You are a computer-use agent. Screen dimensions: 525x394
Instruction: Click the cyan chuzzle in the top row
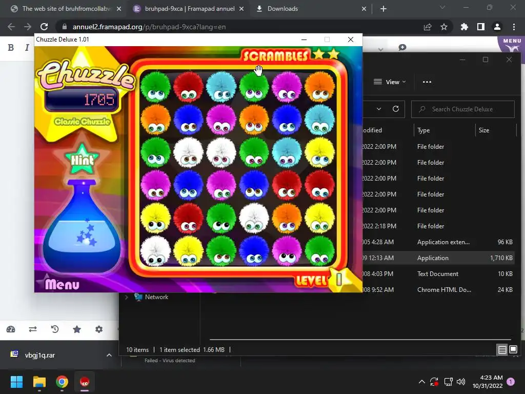click(221, 87)
